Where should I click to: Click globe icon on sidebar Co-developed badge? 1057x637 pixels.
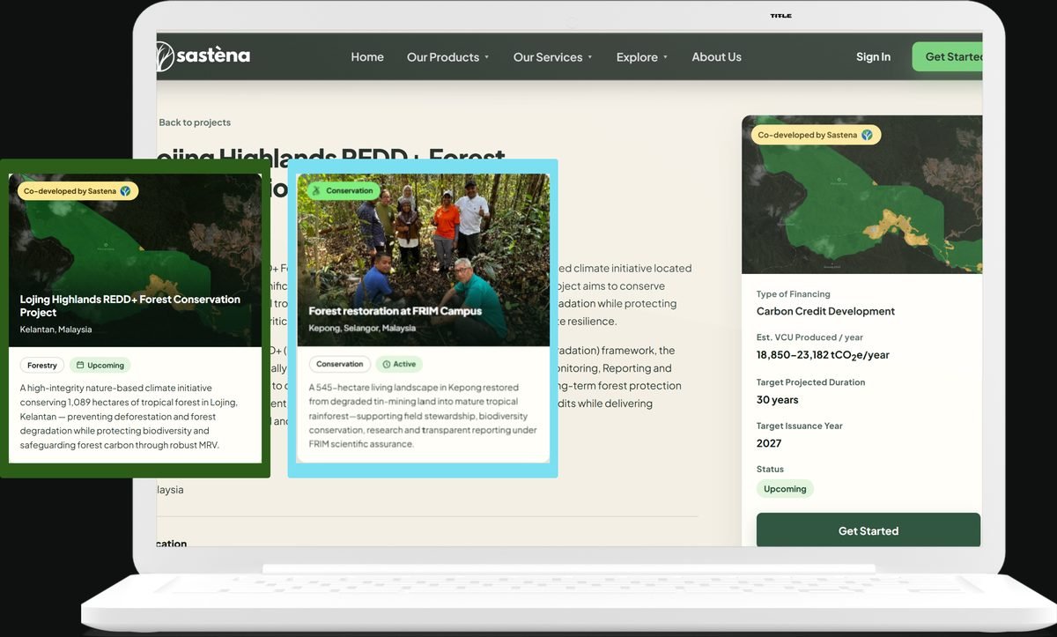(867, 135)
